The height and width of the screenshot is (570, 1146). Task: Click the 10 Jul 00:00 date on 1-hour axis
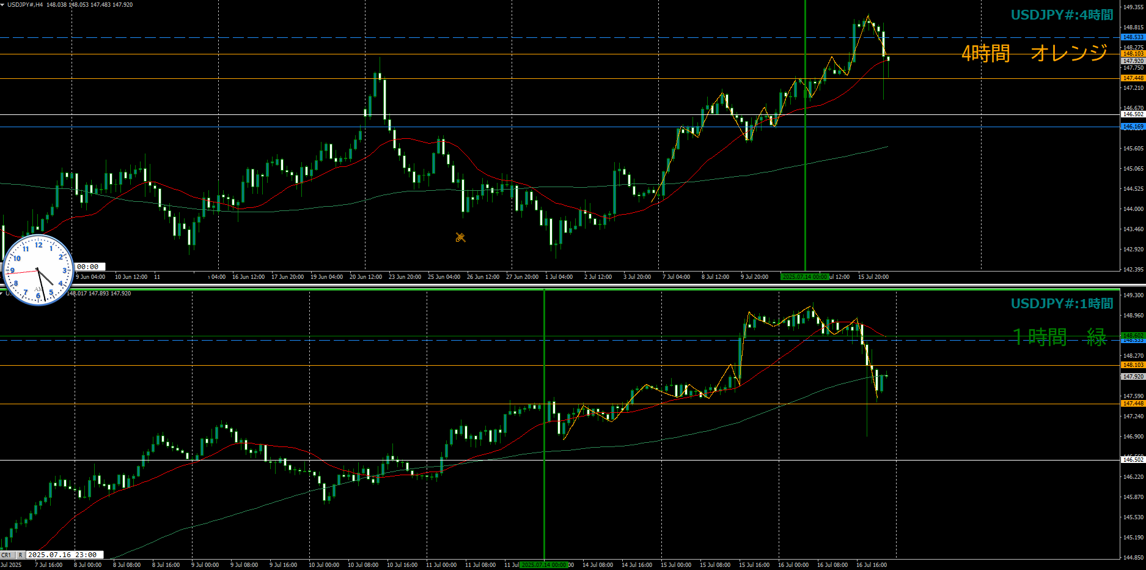pos(323,565)
